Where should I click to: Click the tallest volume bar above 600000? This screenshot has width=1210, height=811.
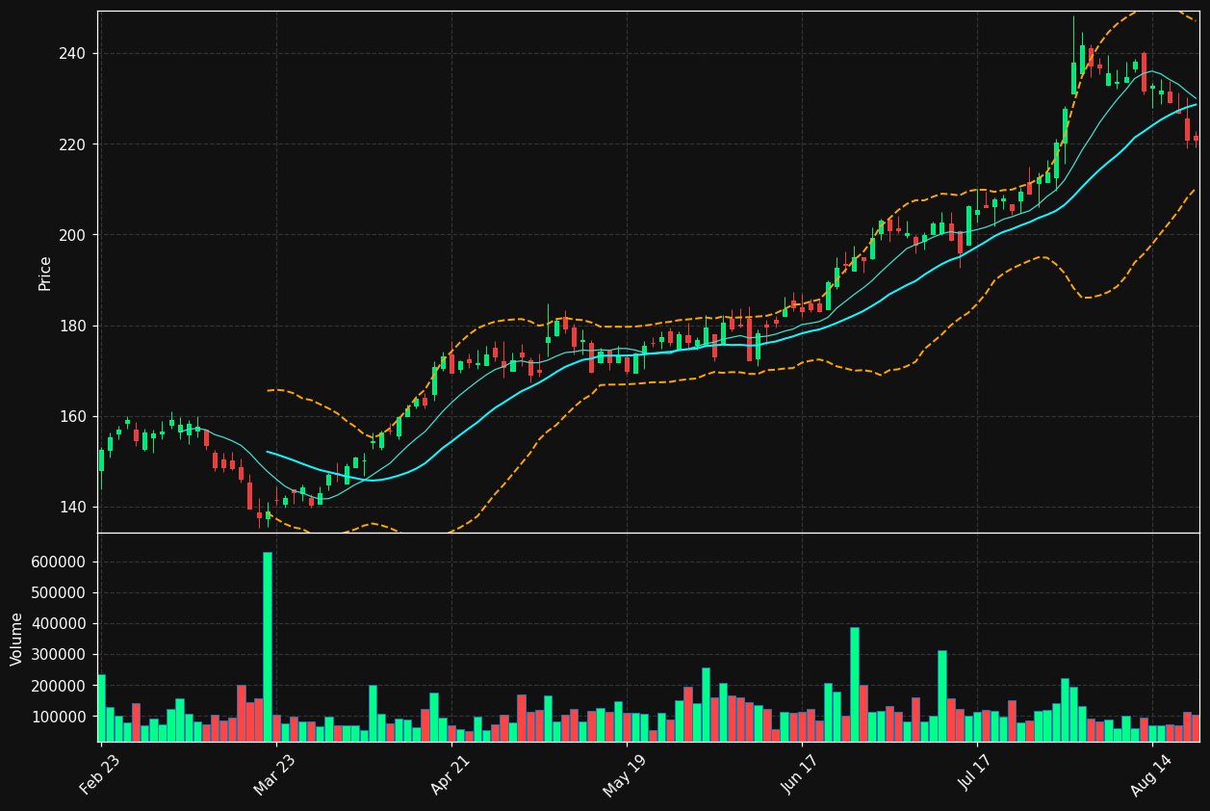[268, 647]
